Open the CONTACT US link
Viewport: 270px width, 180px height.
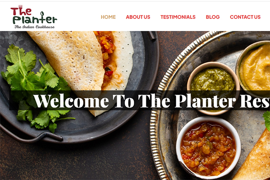point(245,17)
